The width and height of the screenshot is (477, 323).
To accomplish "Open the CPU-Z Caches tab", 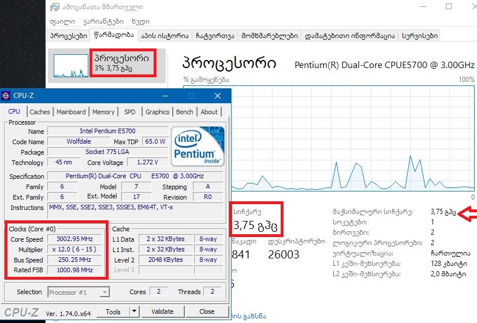I will pyautogui.click(x=39, y=112).
